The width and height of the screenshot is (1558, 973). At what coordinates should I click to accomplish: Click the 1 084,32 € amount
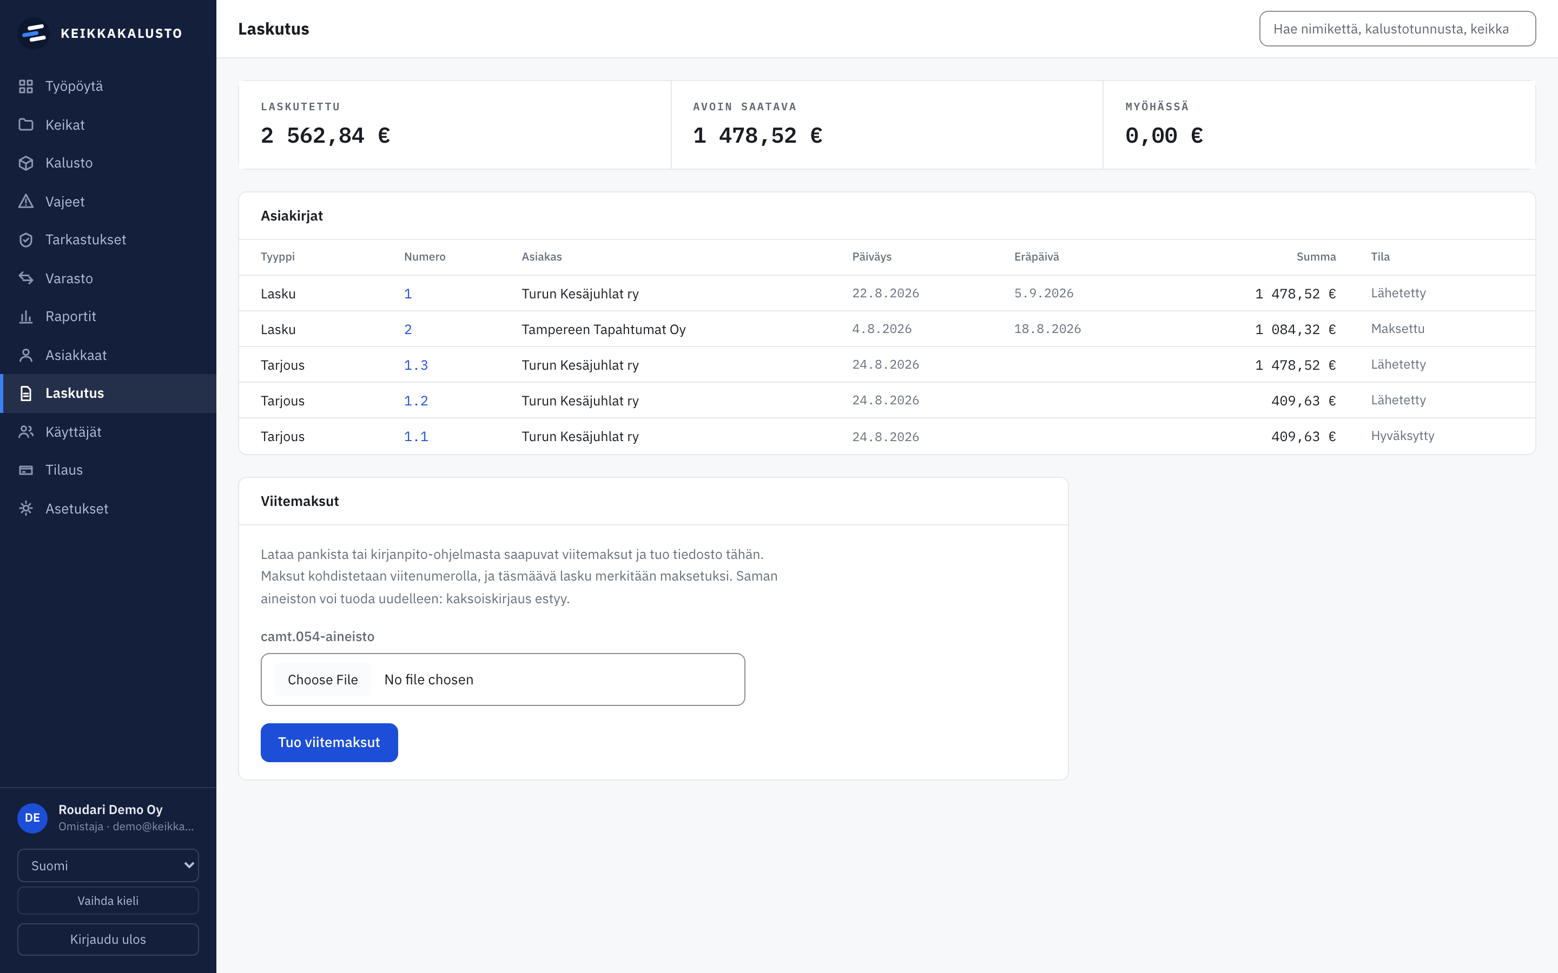tap(1295, 330)
